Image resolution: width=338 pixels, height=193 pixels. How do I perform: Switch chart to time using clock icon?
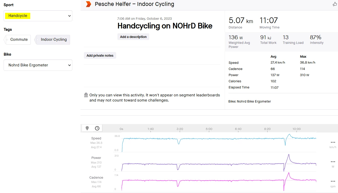(x=97, y=128)
